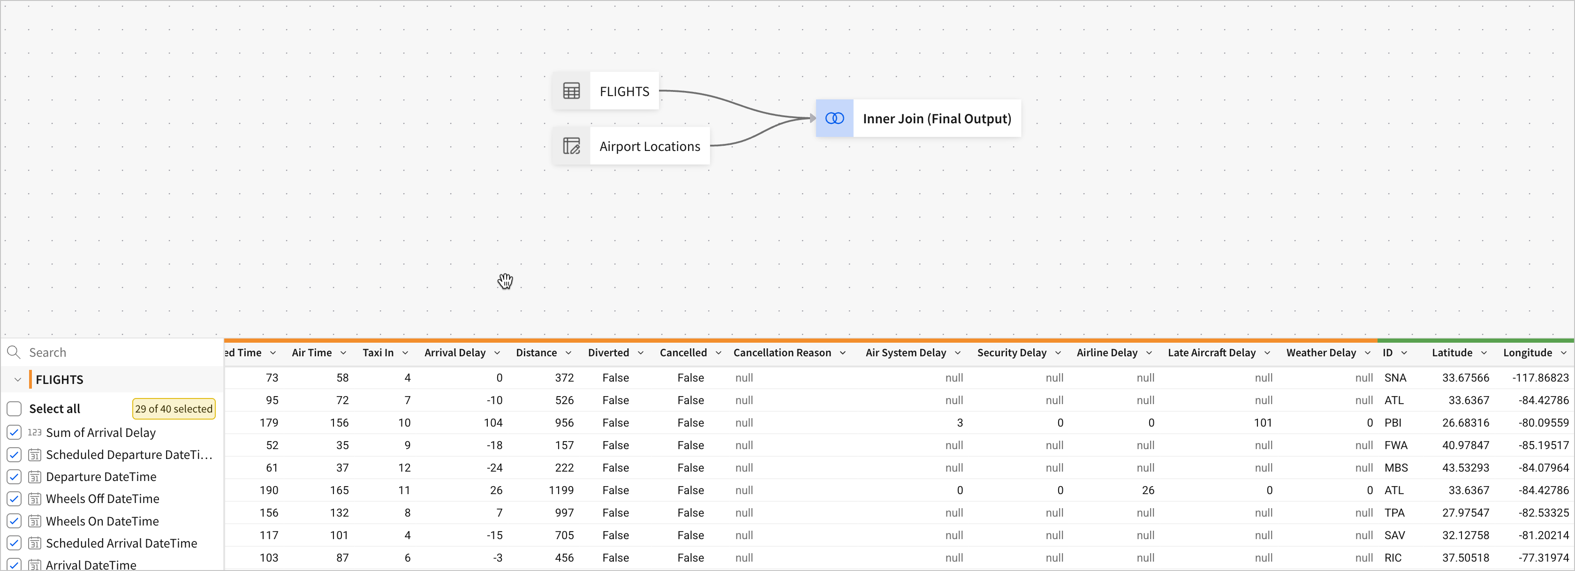This screenshot has height=571, width=1575.
Task: Open the Arrival Delay column dropdown
Action: [497, 353]
